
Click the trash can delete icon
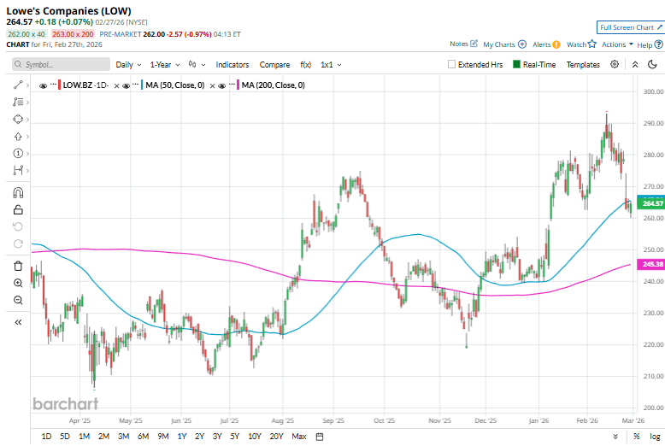pos(18,266)
